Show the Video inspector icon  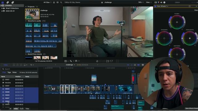156,2
